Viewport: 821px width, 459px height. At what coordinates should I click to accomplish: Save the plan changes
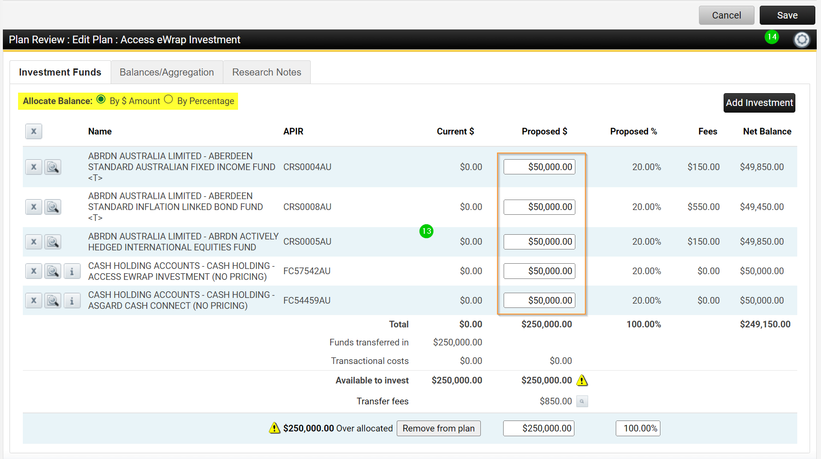pyautogui.click(x=787, y=15)
